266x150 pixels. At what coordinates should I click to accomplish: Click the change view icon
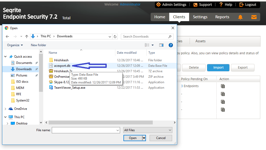coord(147,45)
